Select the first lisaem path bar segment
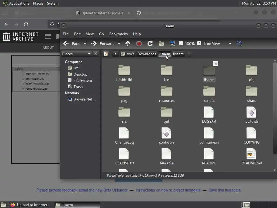 pos(164,54)
